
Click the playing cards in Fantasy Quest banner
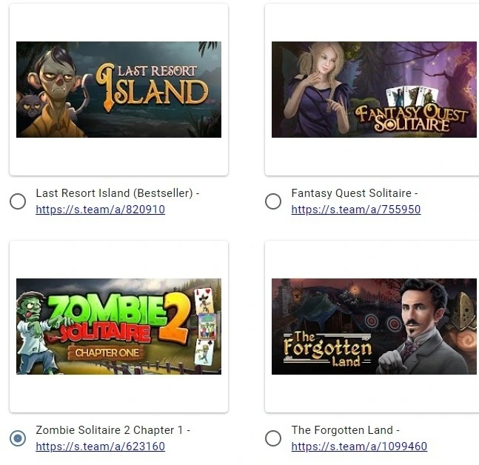(412, 97)
